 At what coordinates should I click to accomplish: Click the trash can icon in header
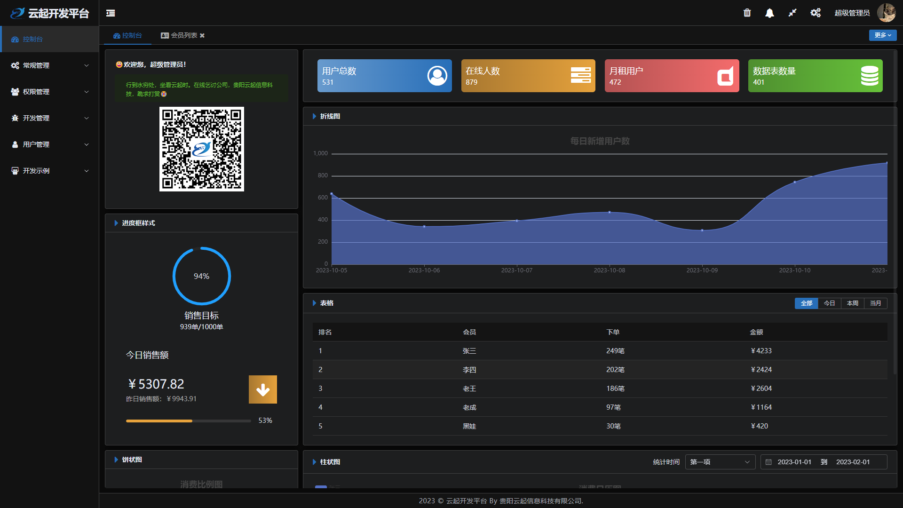(x=747, y=13)
